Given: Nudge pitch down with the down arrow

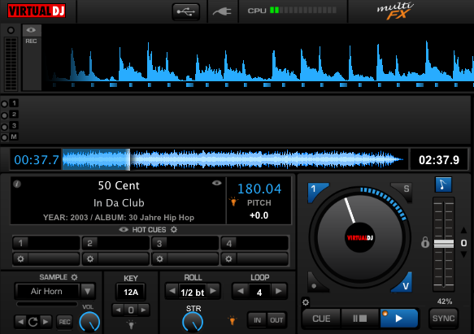Looking at the screenshot, I should tap(463, 255).
